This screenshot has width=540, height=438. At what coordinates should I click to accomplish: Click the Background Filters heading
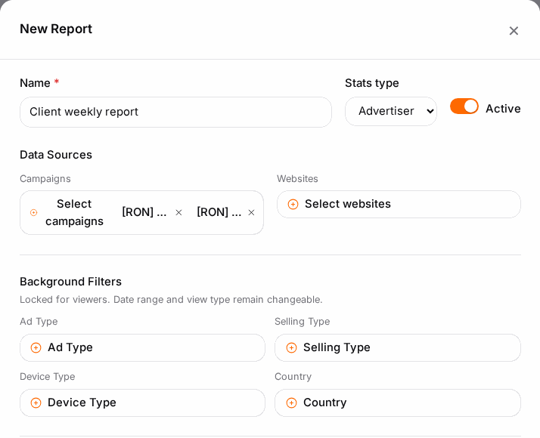[70, 282]
